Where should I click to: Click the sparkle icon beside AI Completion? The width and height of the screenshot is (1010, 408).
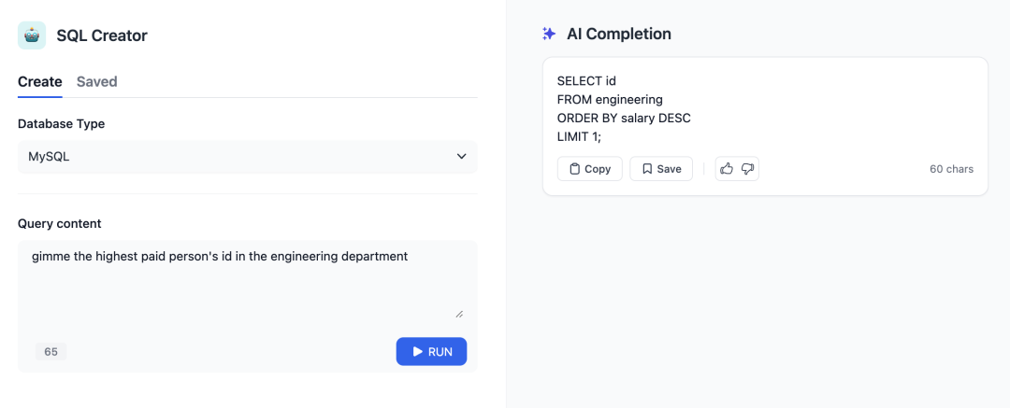(x=549, y=34)
